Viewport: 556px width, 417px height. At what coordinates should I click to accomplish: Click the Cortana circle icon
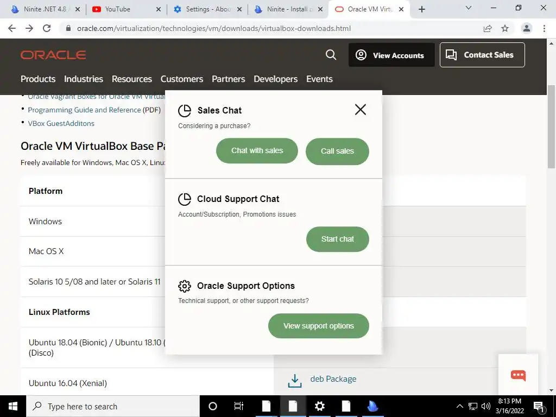(213, 406)
